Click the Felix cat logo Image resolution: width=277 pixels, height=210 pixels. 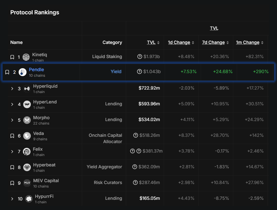(27, 151)
